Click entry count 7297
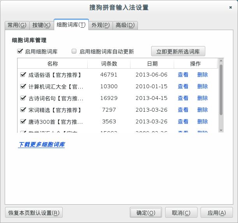Image resolution: width=238 pixels, height=223 pixels. [x=109, y=110]
